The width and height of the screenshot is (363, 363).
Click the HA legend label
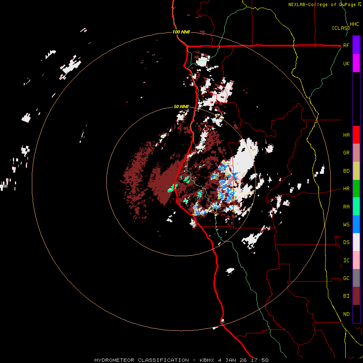pos(346,135)
